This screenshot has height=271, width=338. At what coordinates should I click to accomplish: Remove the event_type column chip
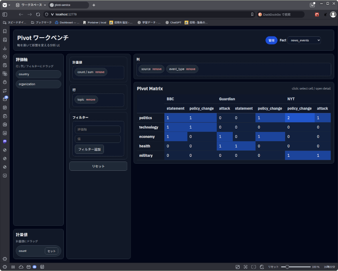tap(191, 69)
